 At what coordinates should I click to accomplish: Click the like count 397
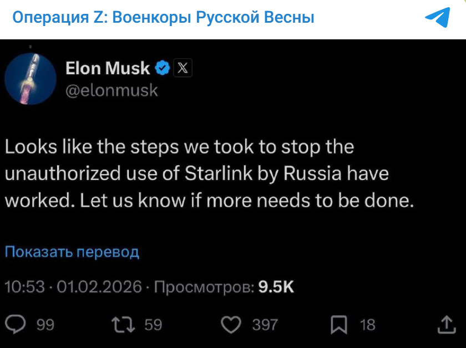[265, 325]
